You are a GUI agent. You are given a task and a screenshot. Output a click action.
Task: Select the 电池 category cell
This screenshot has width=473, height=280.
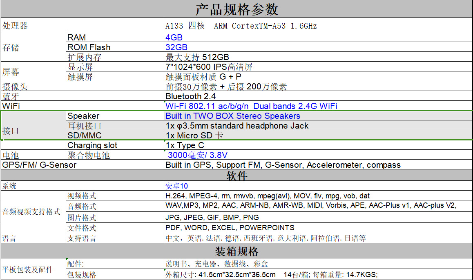[33, 155]
